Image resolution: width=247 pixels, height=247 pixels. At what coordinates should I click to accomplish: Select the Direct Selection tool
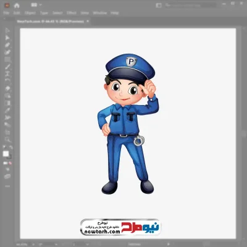[x=7, y=38]
